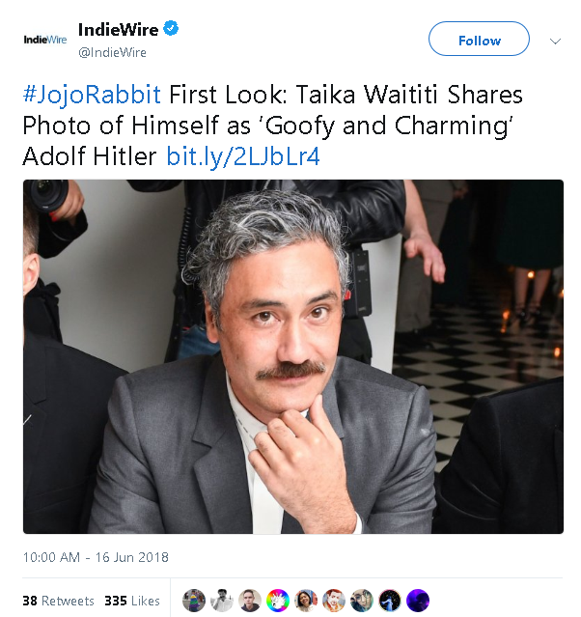This screenshot has height=617, width=581.
Task: Expand the tweet options chevron
Action: click(555, 41)
